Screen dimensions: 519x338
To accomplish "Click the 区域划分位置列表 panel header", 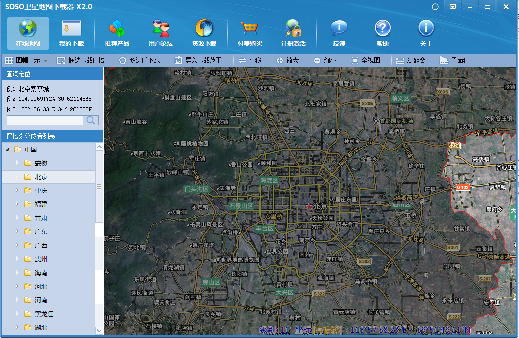I will [x=53, y=136].
